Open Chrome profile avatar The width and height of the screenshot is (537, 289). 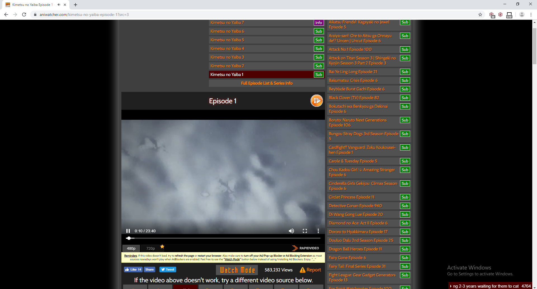522,15
